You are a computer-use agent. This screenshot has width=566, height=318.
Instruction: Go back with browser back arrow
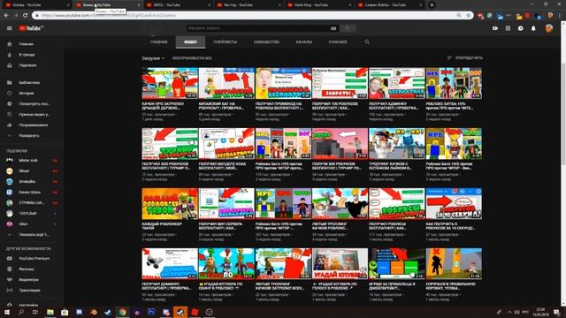click(x=6, y=16)
